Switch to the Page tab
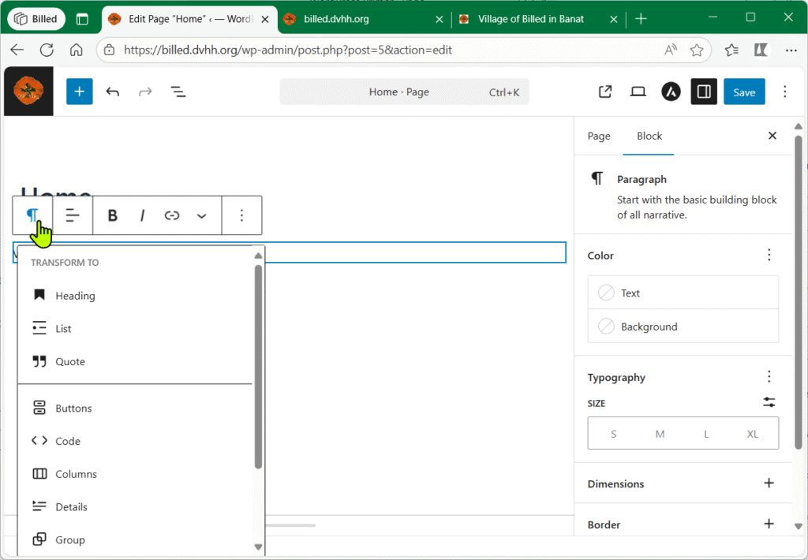 (x=599, y=136)
